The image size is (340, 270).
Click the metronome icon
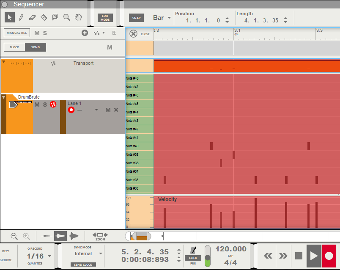pos(193,250)
